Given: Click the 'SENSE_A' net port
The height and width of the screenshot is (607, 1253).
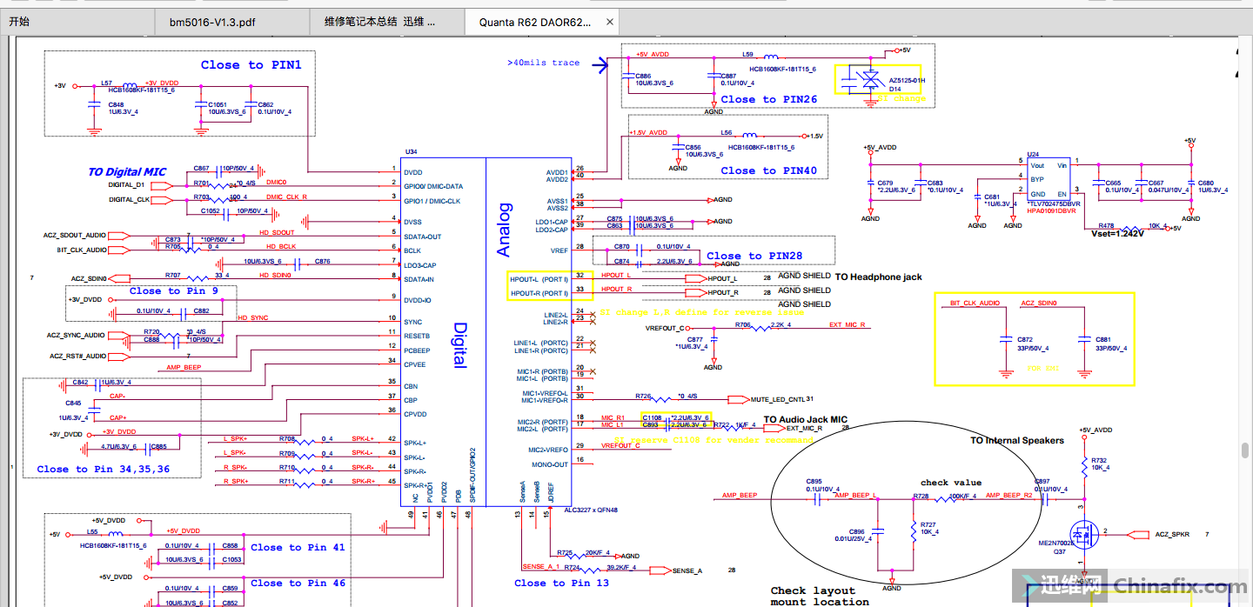Looking at the screenshot, I should [x=687, y=570].
